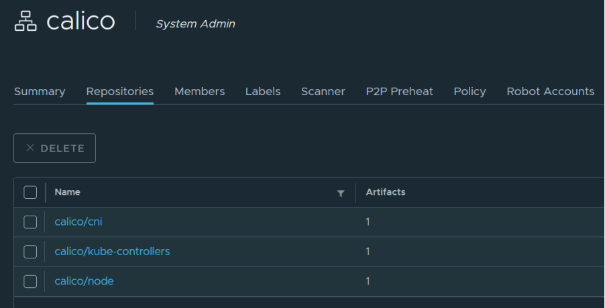The image size is (605, 308).
Task: Click the calico project organization icon
Action: (x=25, y=21)
